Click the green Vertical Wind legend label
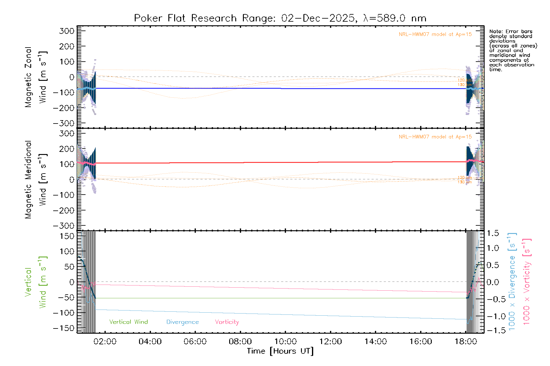Screen dimensions: 550x366 [x=128, y=322]
